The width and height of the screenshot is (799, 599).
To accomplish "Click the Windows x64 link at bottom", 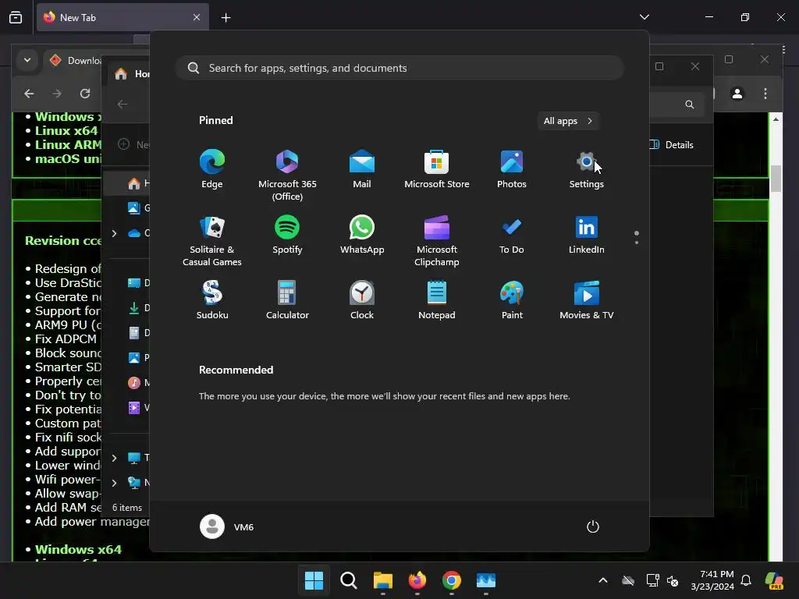I will [79, 550].
